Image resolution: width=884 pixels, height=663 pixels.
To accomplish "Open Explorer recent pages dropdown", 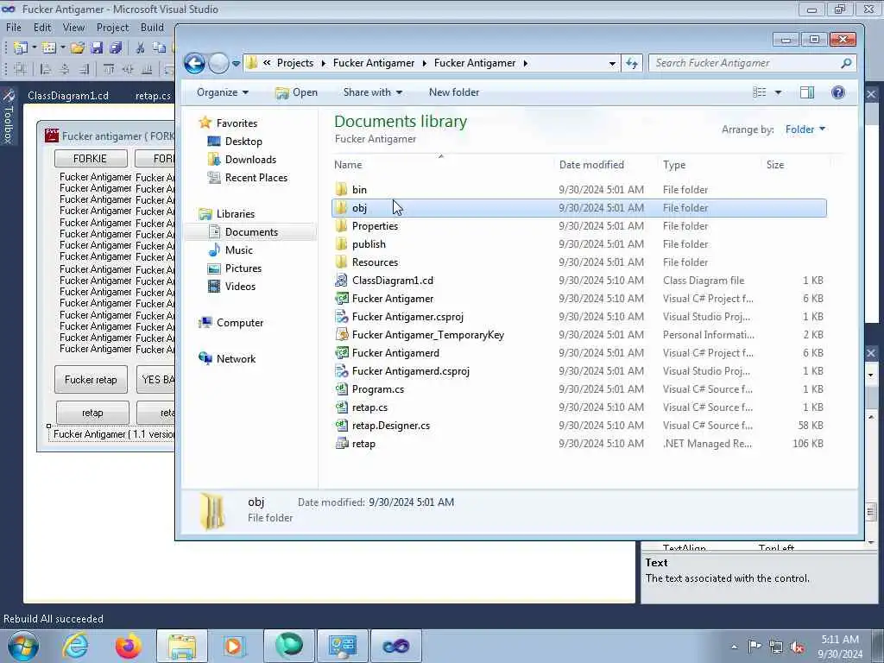I will 236,63.
